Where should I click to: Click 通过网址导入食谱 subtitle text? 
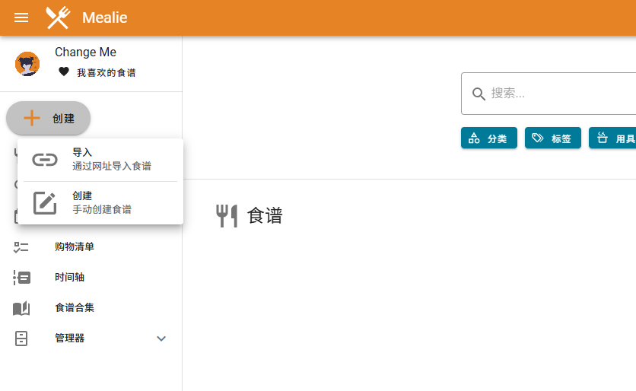click(112, 167)
